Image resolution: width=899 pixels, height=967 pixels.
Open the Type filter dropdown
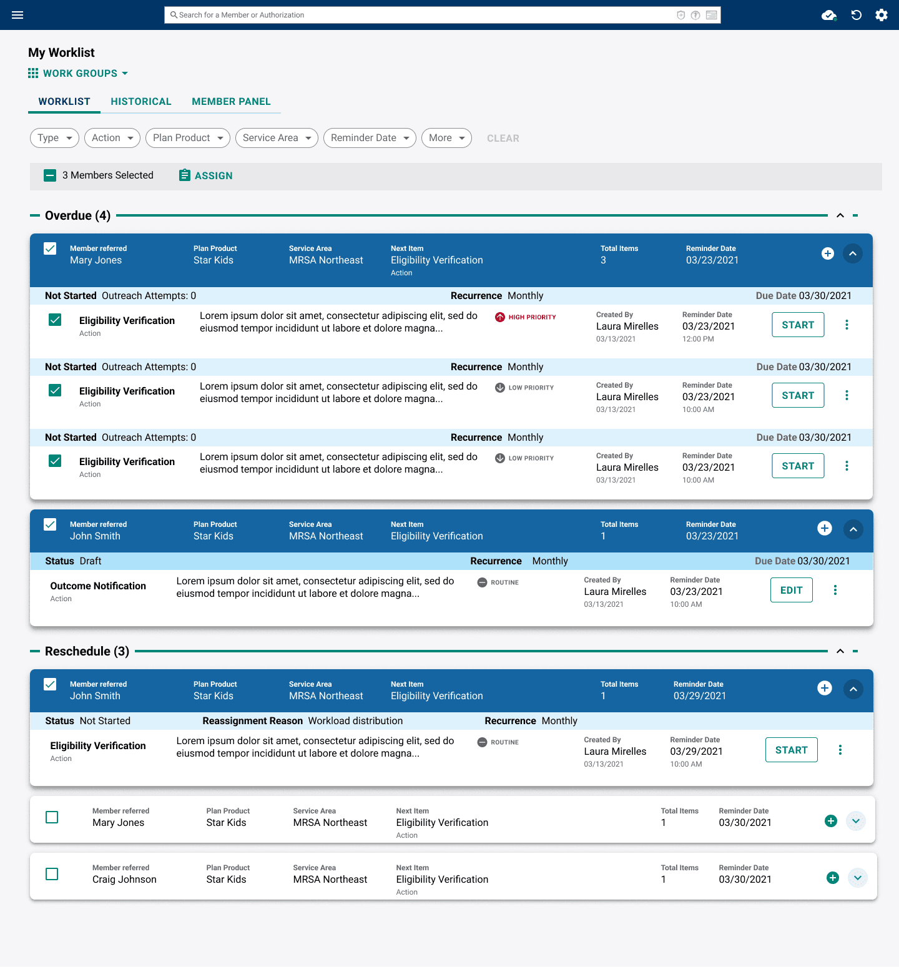(x=54, y=138)
